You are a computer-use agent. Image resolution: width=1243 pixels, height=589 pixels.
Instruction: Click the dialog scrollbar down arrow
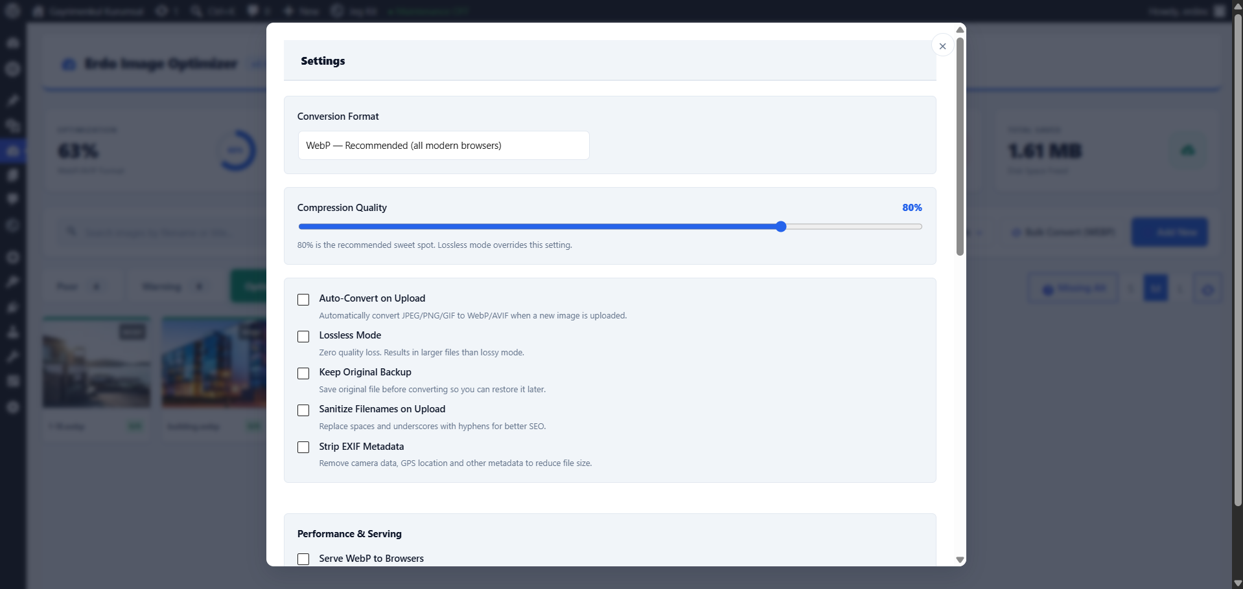pos(960,560)
